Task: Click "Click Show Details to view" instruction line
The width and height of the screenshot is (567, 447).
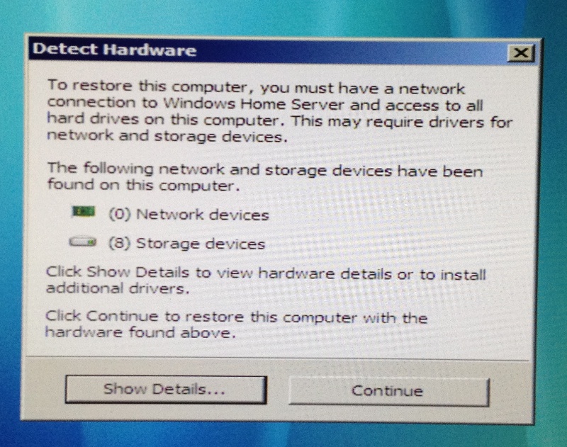Action: pyautogui.click(x=266, y=273)
